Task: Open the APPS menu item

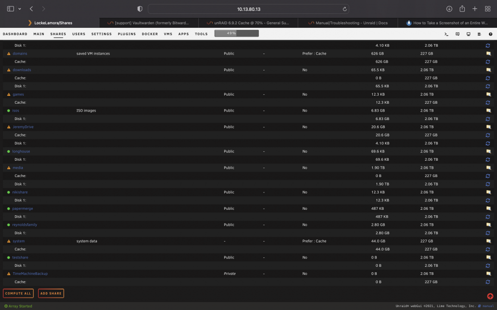Action: [183, 34]
